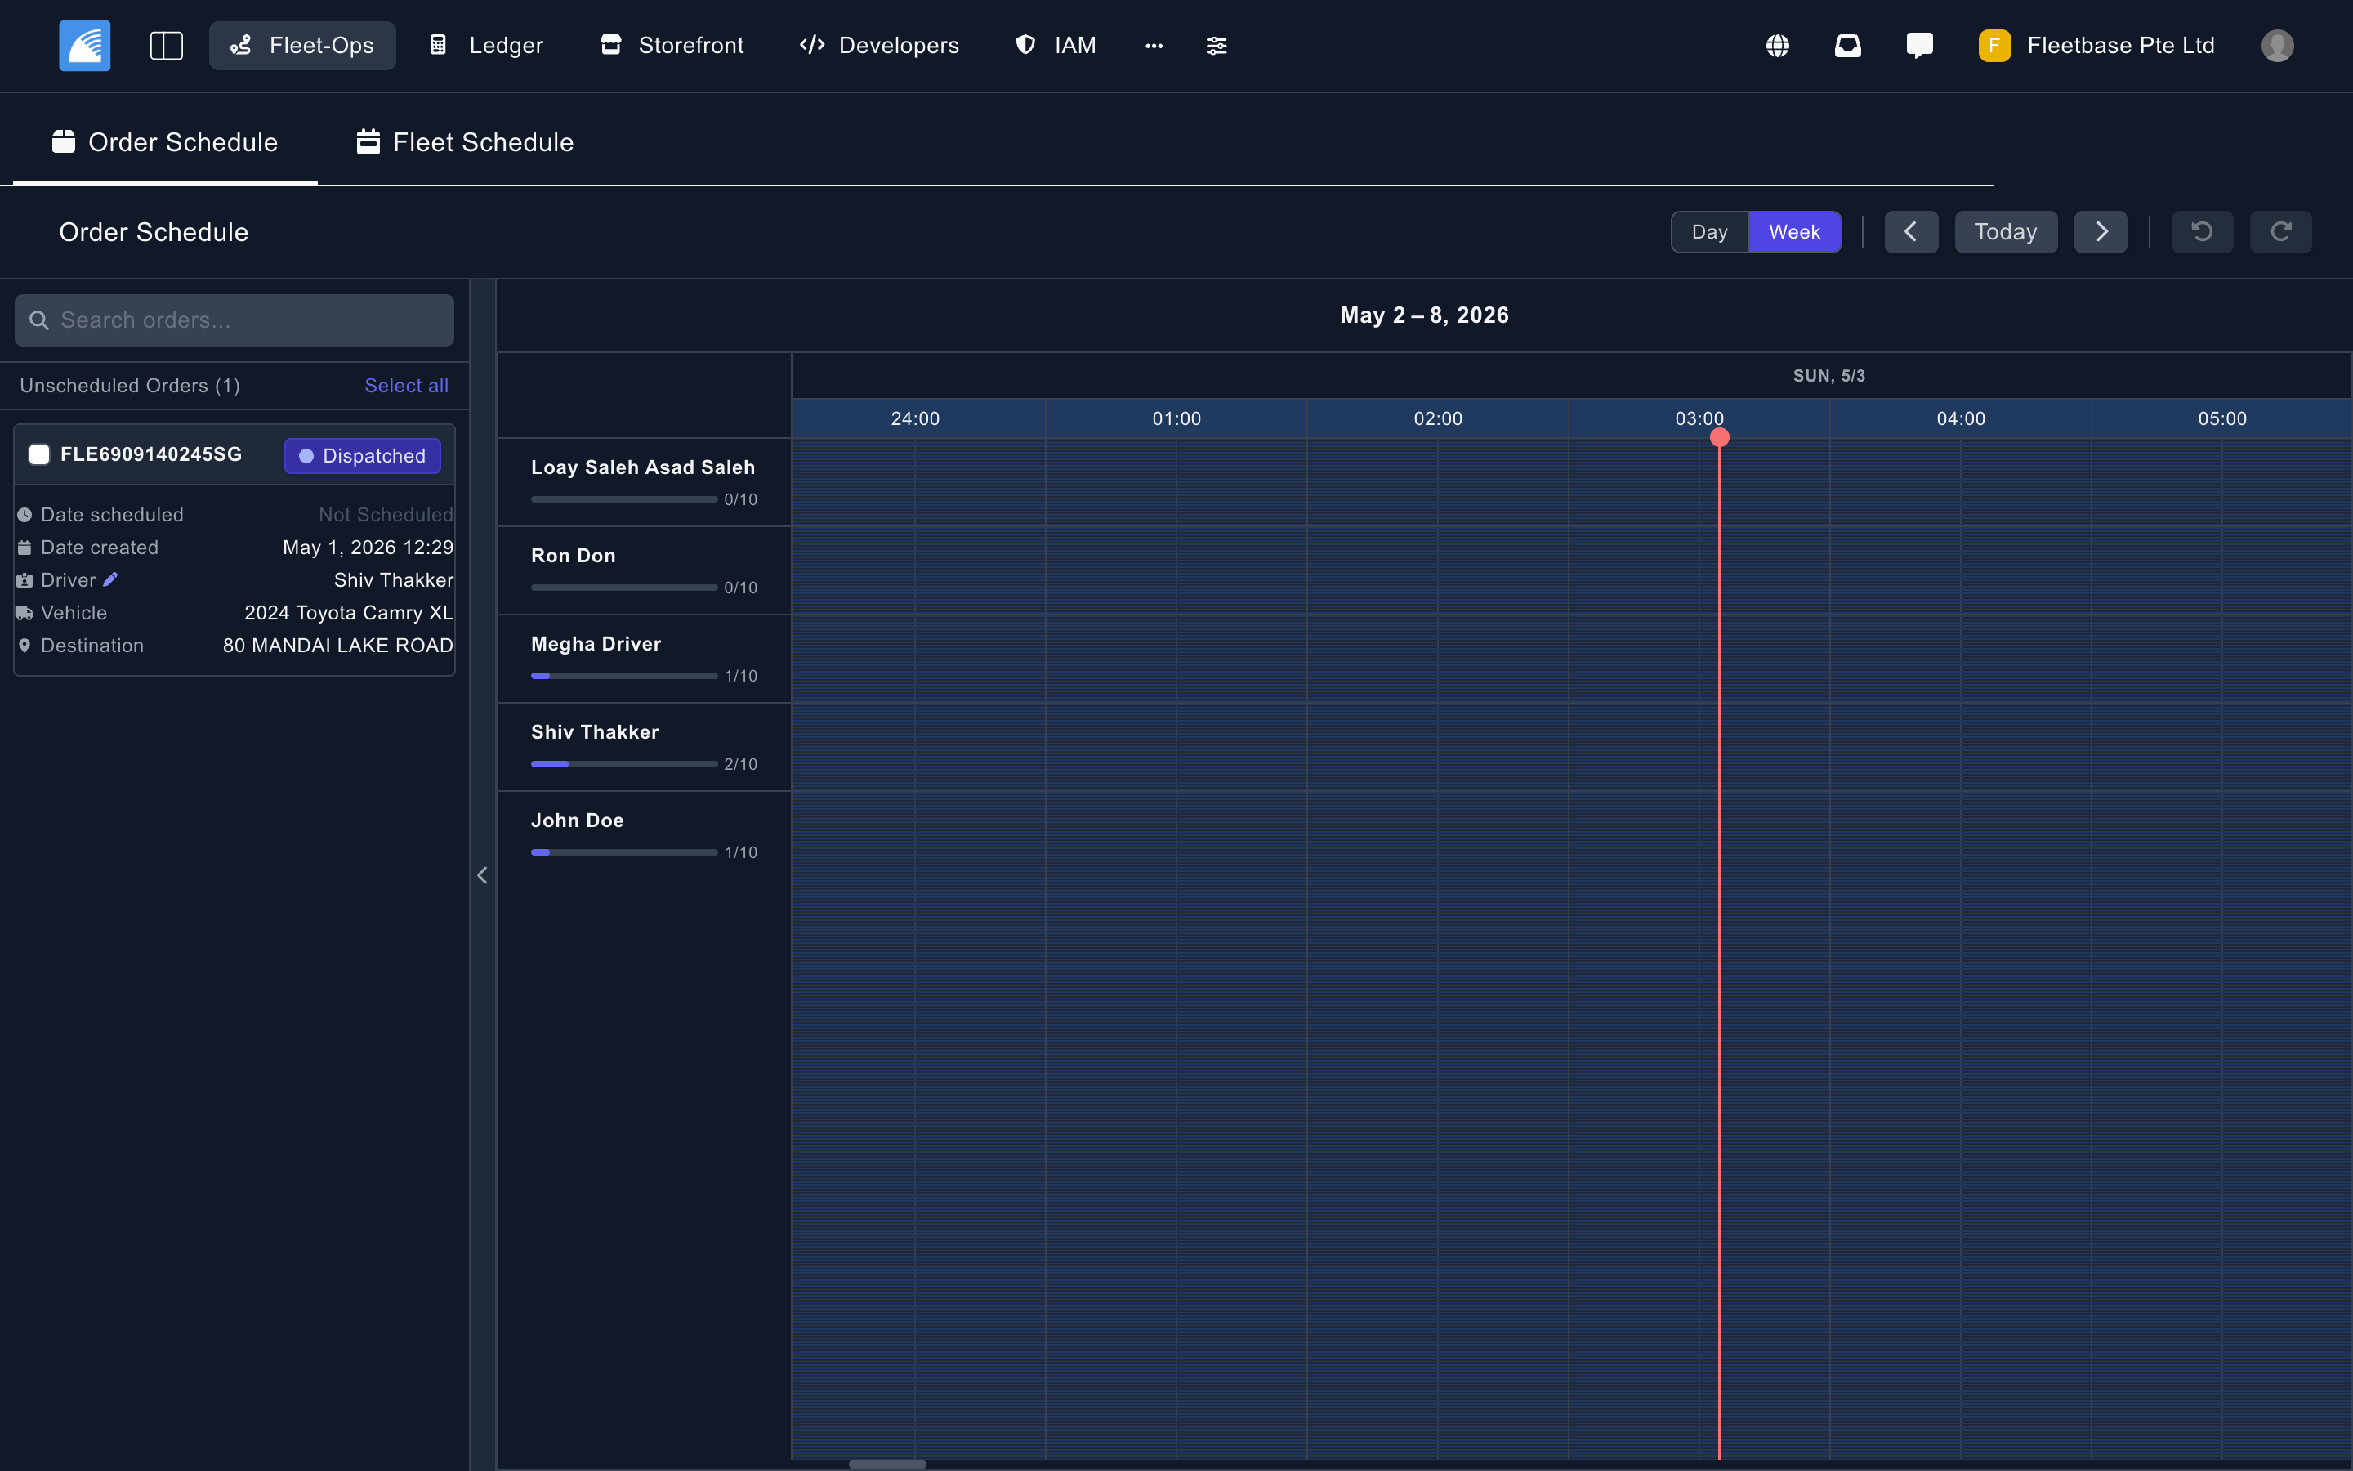Viewport: 2353px width, 1471px height.
Task: Click the 01:00 time header
Action: (1176, 418)
